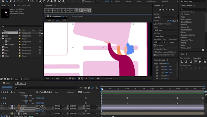Toggle include video in preview
Screen dimensions: 207x117
coord(168,21)
